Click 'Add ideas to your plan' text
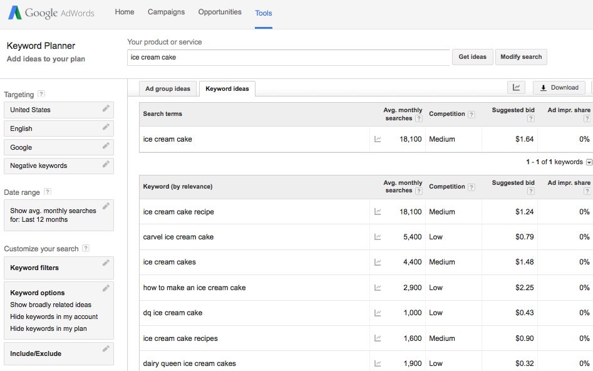This screenshot has width=593, height=371. [46, 59]
